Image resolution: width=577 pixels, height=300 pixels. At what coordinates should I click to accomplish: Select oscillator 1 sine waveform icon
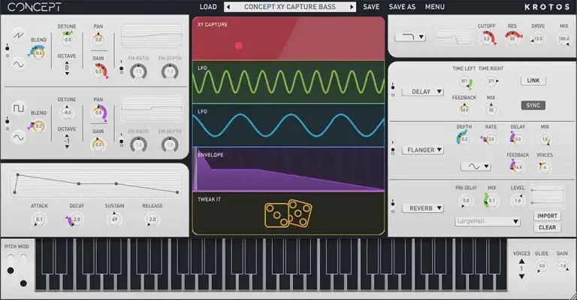(x=18, y=64)
